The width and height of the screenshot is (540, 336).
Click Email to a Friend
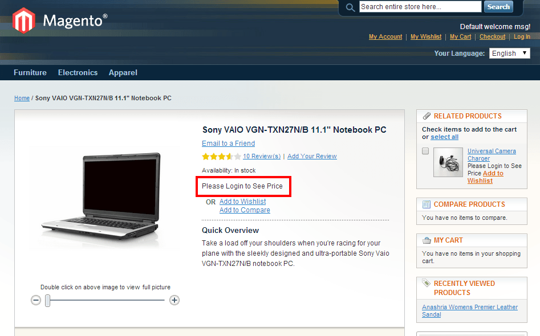pos(228,144)
